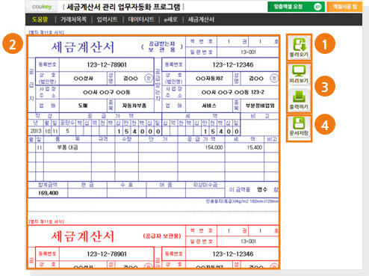The height and width of the screenshot is (276, 369).
Task: Select recipient registration number 123-12-12346 in blue invoice
Action: (232, 65)
